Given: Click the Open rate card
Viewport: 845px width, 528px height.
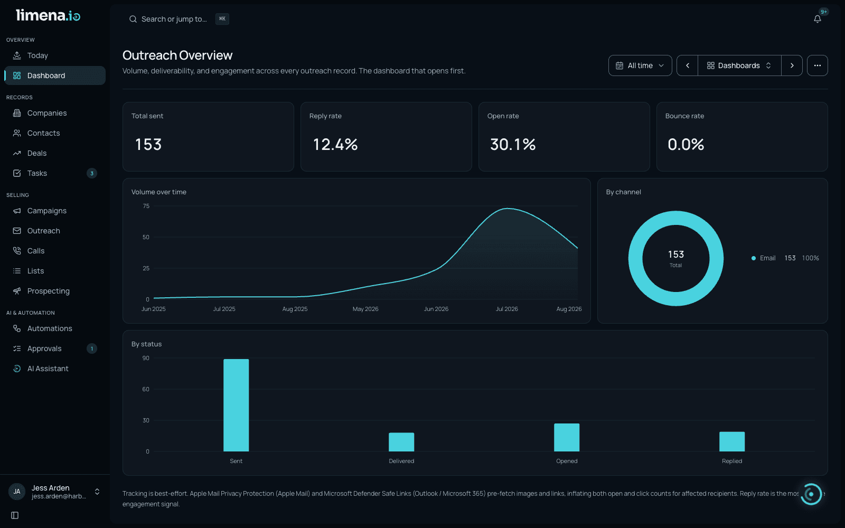Looking at the screenshot, I should [564, 137].
